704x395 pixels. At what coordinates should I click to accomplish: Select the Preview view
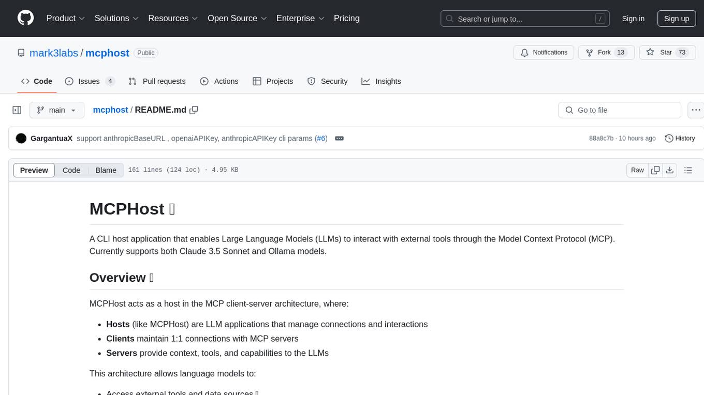coord(34,170)
